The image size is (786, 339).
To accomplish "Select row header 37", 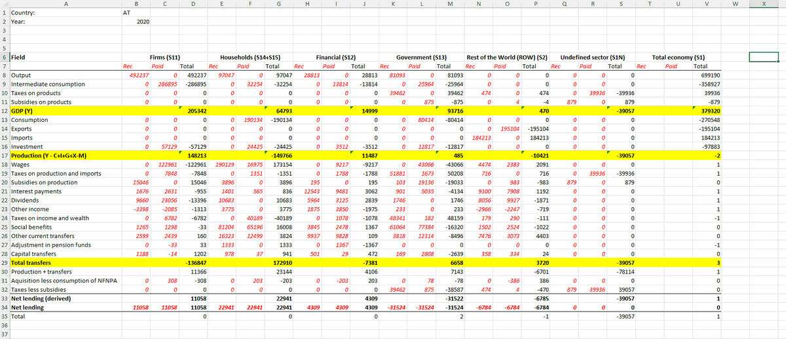I will click(4, 334).
